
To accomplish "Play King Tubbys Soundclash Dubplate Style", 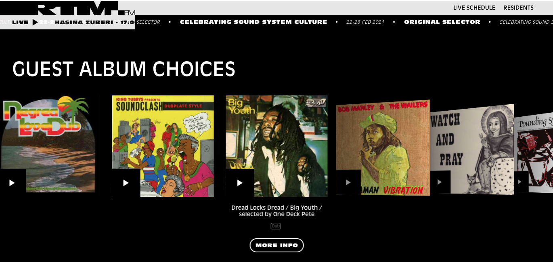I will [126, 183].
